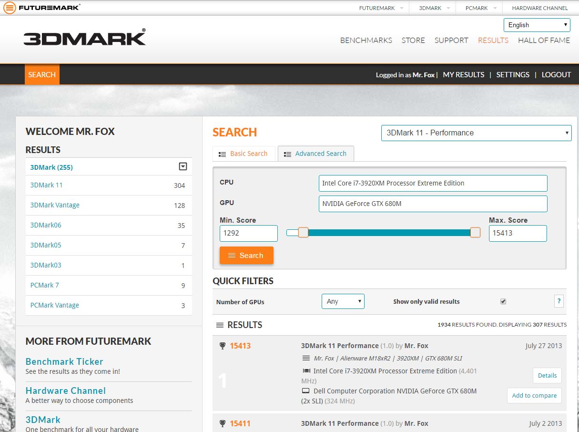The height and width of the screenshot is (432, 579).
Task: Select the orange SEARCH tab in dark bar
Action: [42, 74]
